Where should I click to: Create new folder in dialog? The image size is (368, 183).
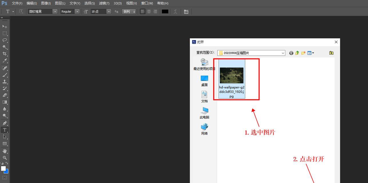tap(303, 53)
